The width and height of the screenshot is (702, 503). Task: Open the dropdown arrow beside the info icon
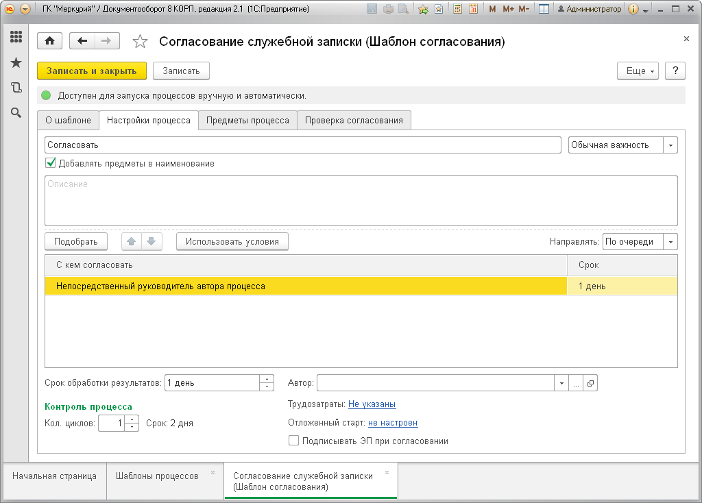click(646, 10)
